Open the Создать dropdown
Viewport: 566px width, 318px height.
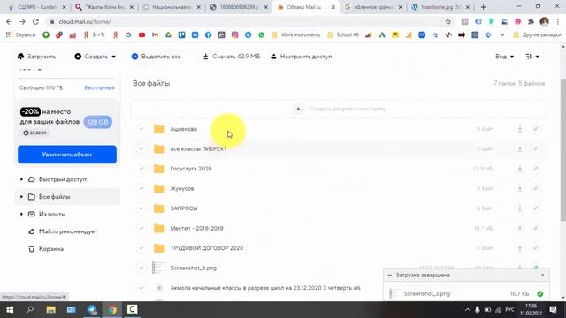click(x=96, y=57)
